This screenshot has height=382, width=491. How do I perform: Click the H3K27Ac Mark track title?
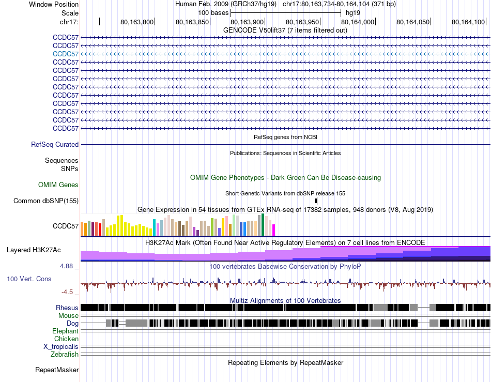point(285,242)
